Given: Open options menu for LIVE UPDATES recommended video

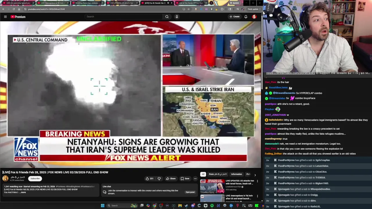Looking at the screenshot, I should click(x=257, y=181).
